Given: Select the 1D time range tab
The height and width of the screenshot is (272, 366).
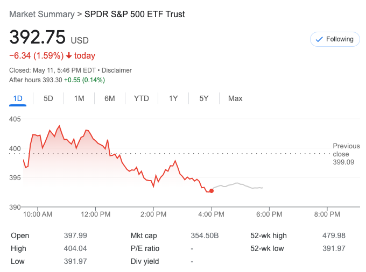Looking at the screenshot, I should click(18, 98).
